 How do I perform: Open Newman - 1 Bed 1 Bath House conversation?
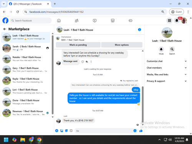[x=25, y=113]
